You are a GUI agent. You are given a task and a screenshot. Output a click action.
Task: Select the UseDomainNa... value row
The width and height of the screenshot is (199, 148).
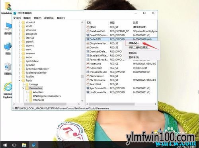pyautogui.click(x=121, y=92)
